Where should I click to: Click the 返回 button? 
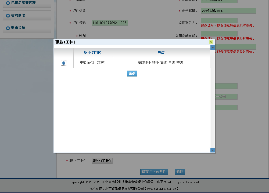tap(180, 172)
